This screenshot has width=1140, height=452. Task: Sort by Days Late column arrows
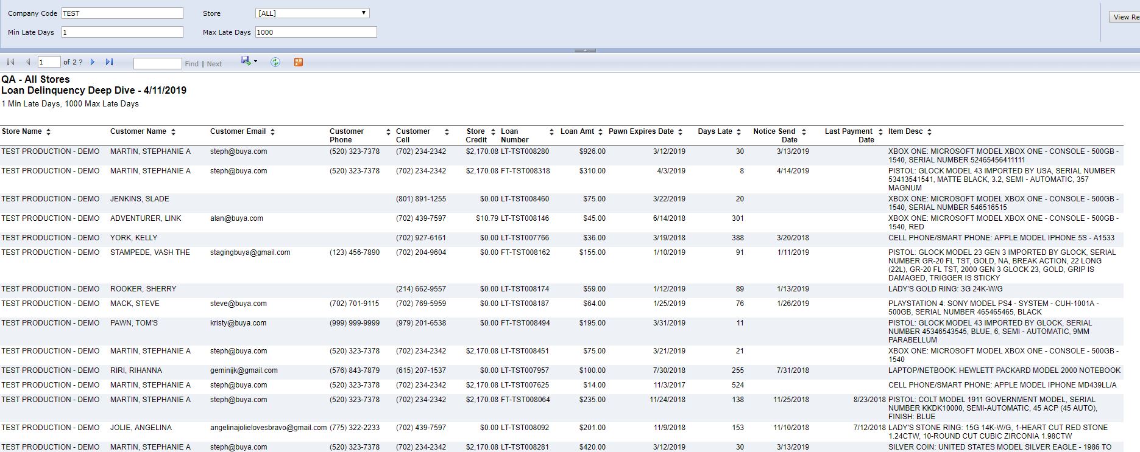point(738,132)
